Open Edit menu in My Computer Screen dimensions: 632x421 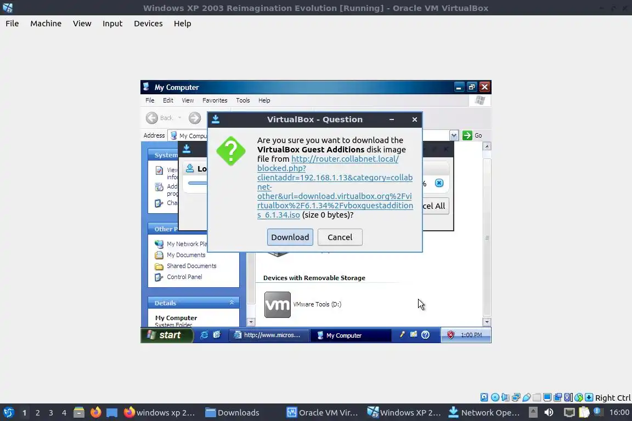[168, 100]
